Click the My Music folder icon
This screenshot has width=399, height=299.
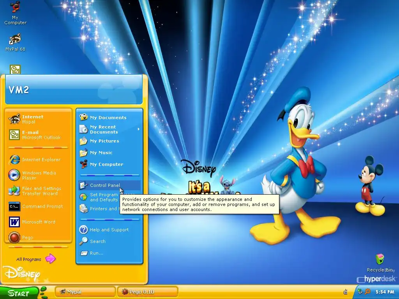pos(83,153)
